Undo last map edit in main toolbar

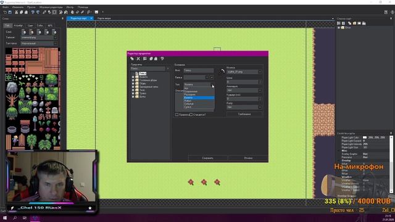33,12
